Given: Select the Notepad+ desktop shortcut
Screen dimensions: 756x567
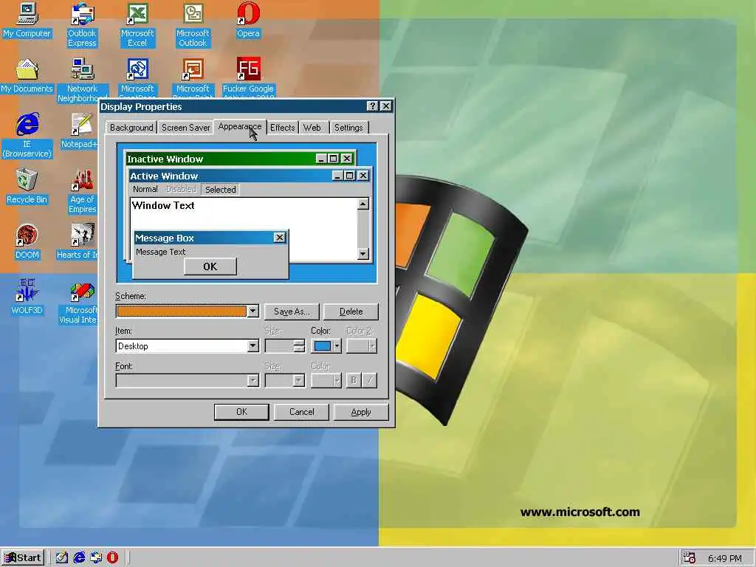Looking at the screenshot, I should [x=80, y=131].
